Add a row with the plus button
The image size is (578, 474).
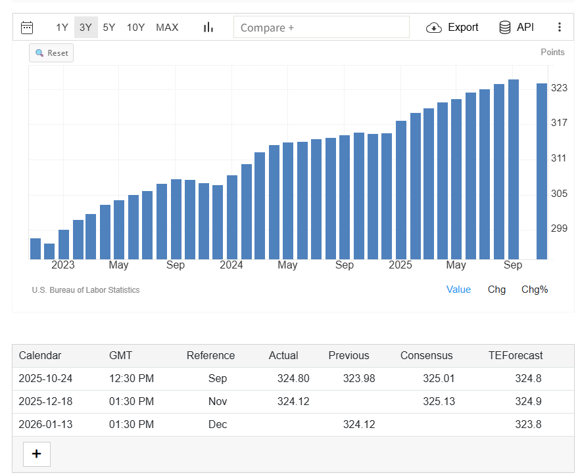pyautogui.click(x=37, y=454)
